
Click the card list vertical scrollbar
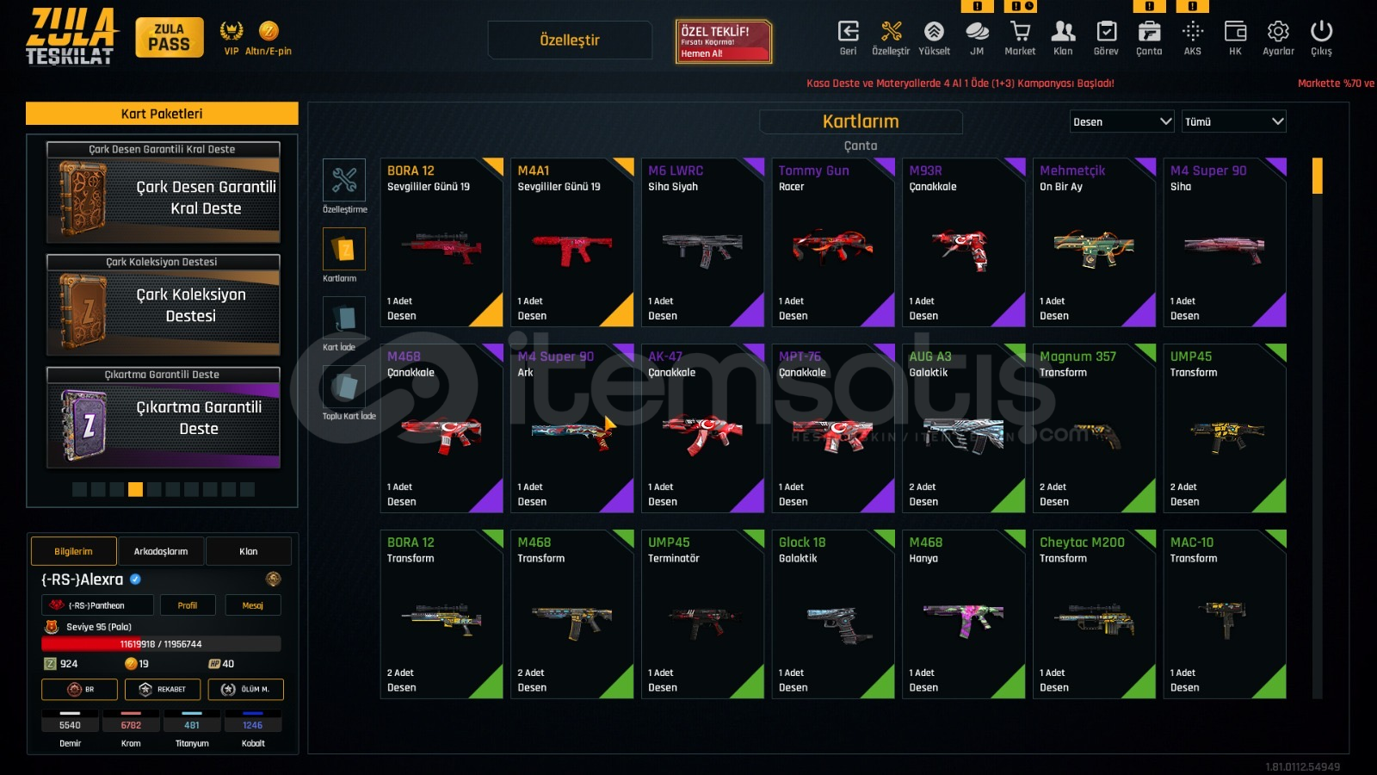click(1317, 427)
